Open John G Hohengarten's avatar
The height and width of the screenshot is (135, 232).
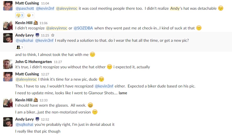click(8, 64)
